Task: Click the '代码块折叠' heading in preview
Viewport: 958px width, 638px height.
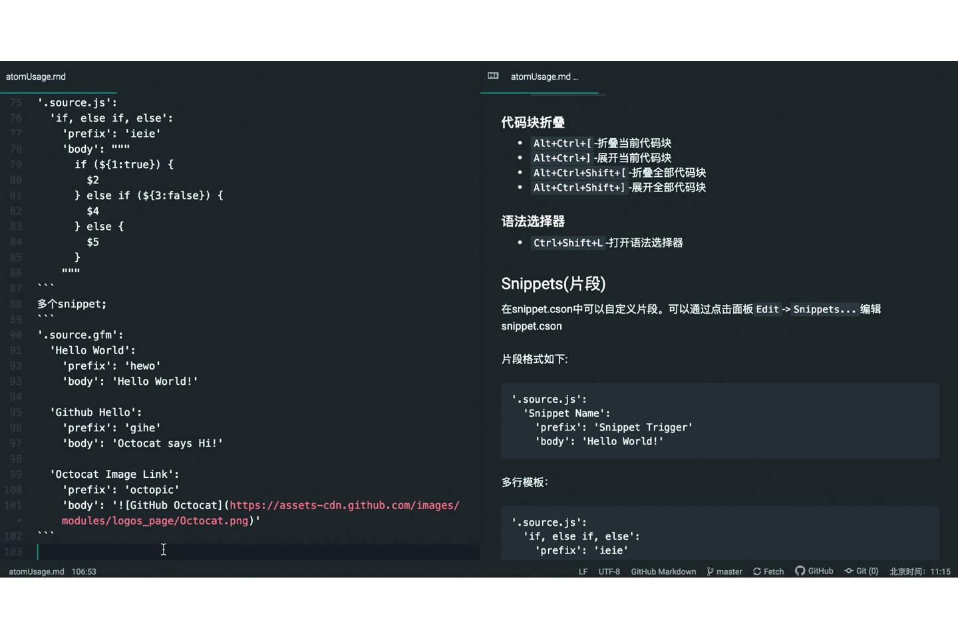Action: tap(533, 122)
